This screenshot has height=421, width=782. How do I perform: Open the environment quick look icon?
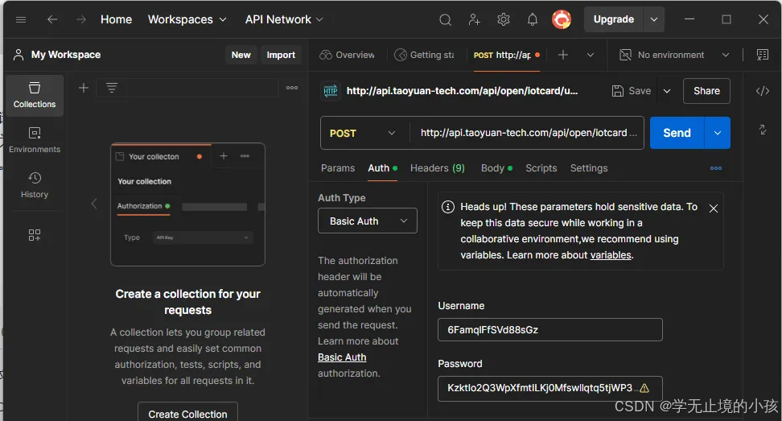click(763, 55)
